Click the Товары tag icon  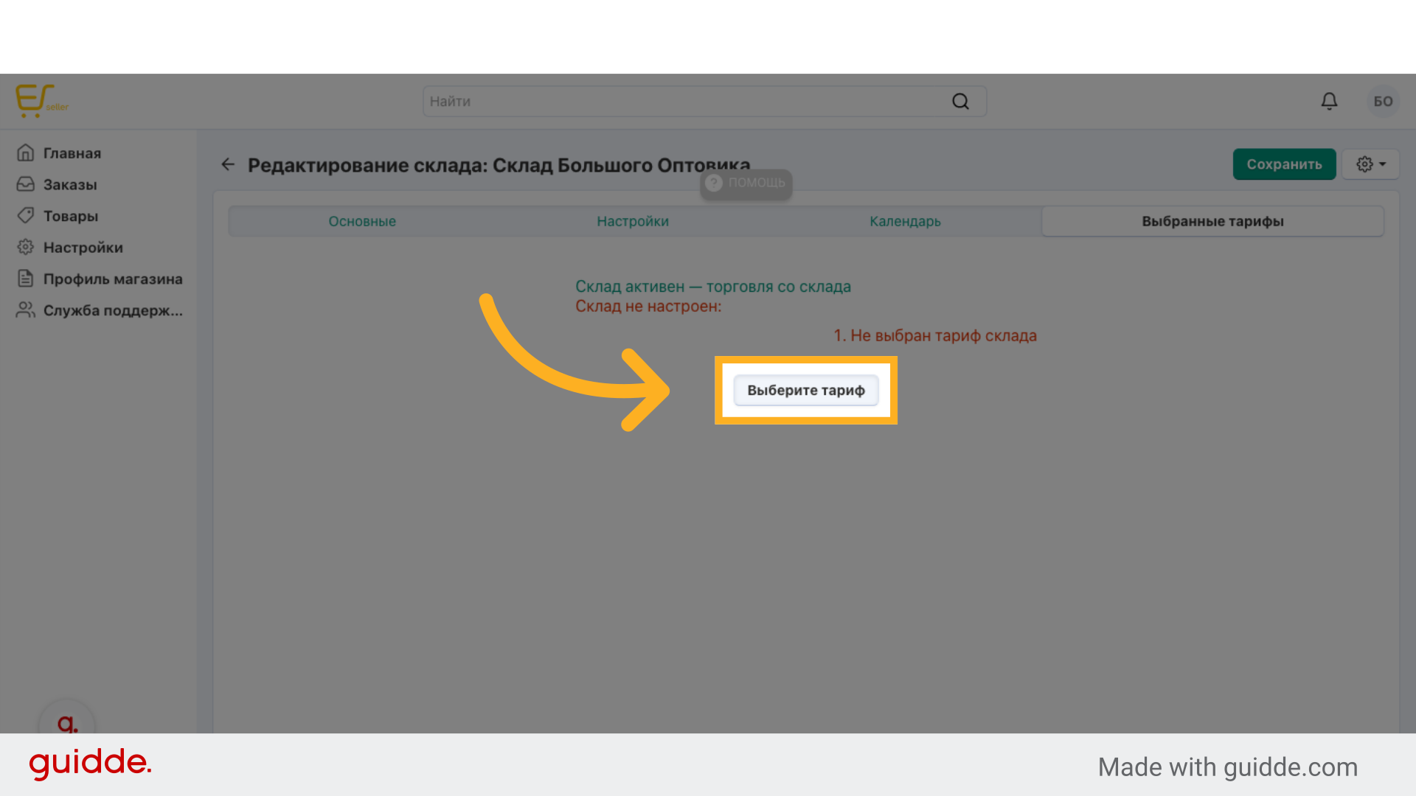pos(26,216)
